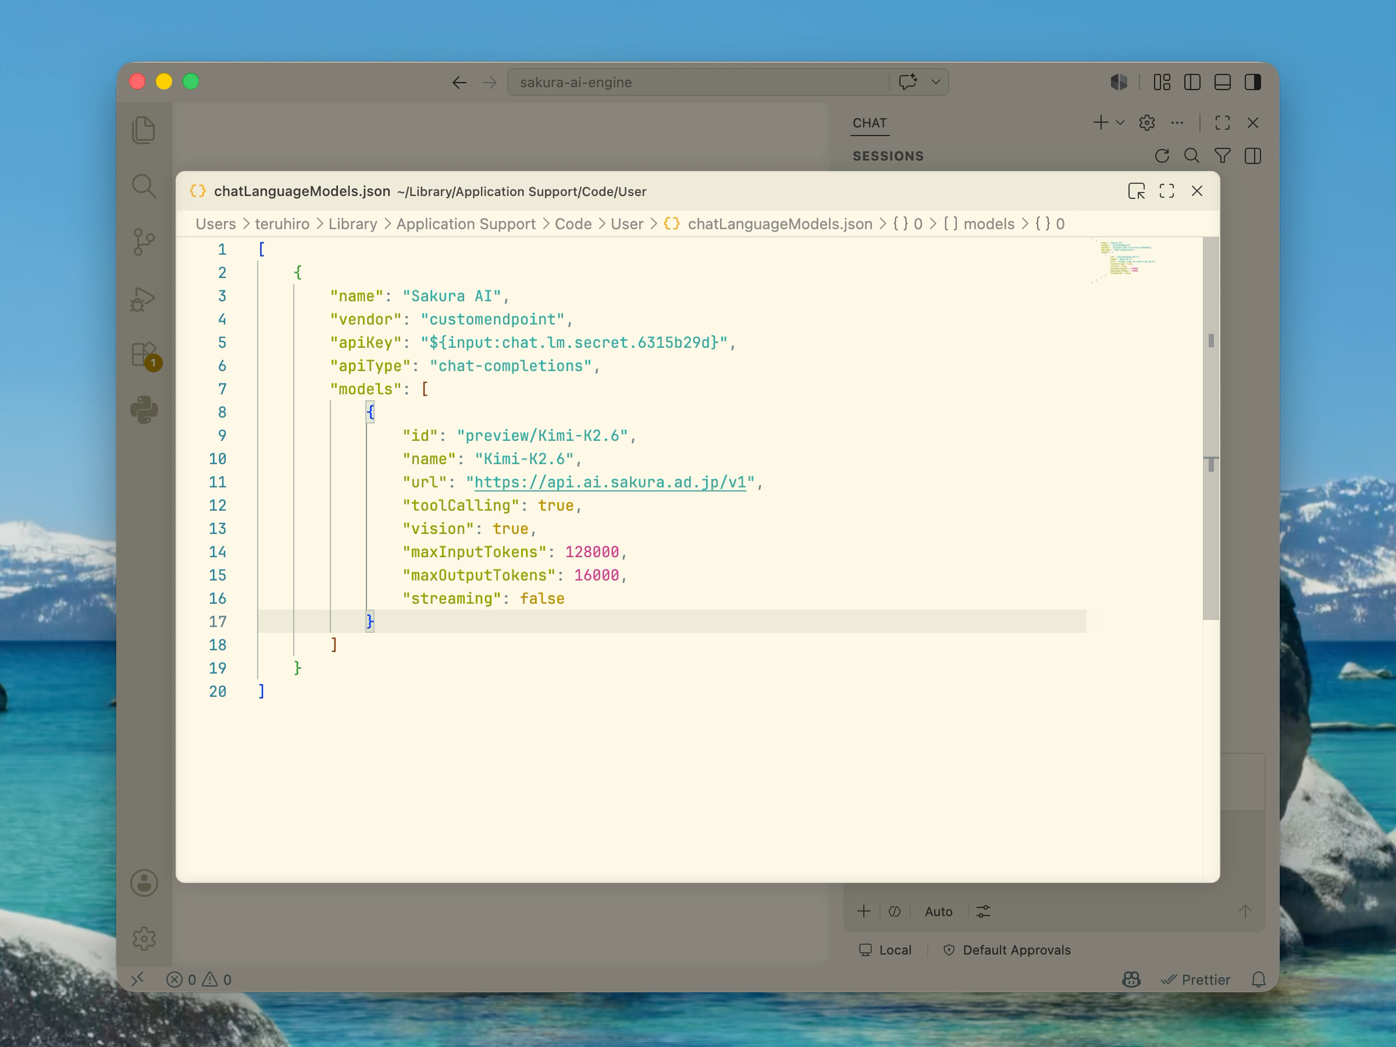Image resolution: width=1396 pixels, height=1047 pixels.
Task: Filter the chat sessions
Action: tap(1223, 156)
